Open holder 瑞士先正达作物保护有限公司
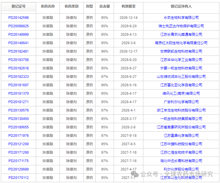Screen dimensions: 220x183 181,26
